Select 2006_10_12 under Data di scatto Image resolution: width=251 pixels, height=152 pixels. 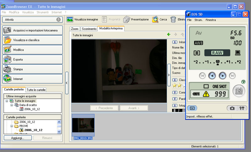coord(32,109)
